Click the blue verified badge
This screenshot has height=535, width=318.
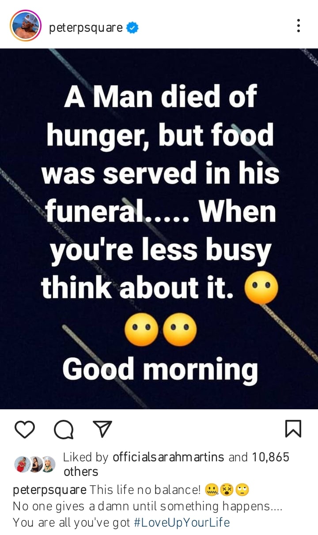pyautogui.click(x=132, y=28)
